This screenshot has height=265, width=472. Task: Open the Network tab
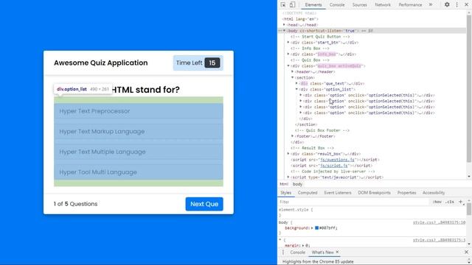(383, 5)
